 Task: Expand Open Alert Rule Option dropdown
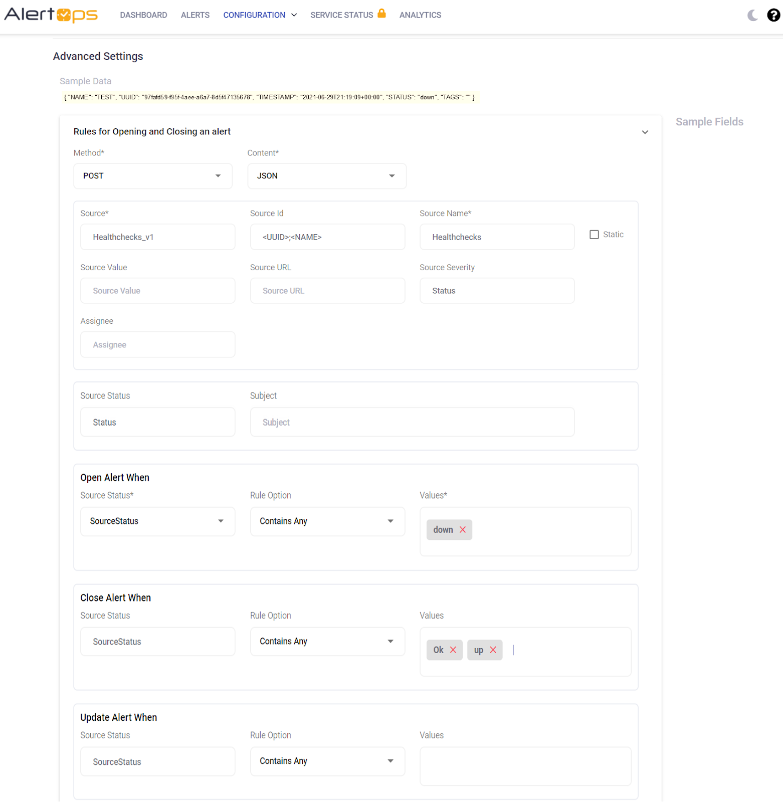click(x=327, y=521)
